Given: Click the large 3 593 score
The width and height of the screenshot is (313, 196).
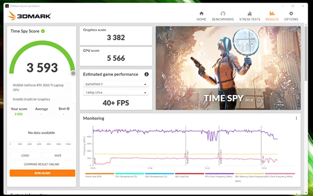Looking at the screenshot, I should (42, 68).
